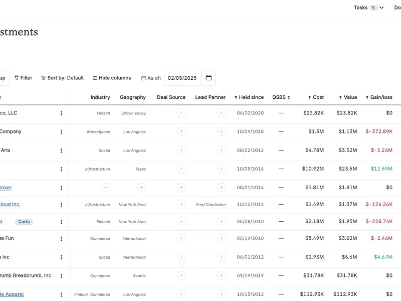Open Sort by: Default menu

tap(62, 78)
